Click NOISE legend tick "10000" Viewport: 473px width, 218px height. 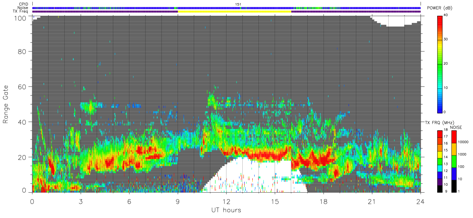[463, 141]
